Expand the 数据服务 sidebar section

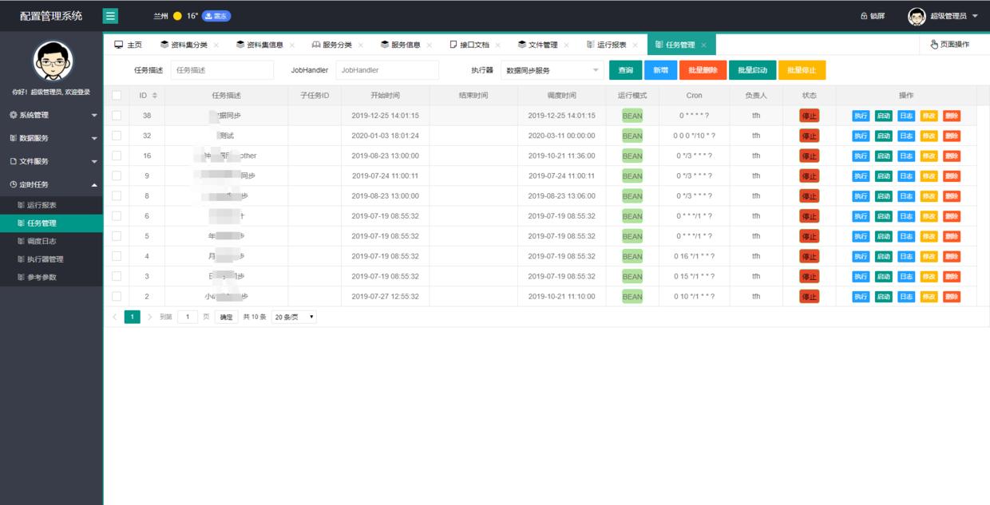pyautogui.click(x=48, y=136)
